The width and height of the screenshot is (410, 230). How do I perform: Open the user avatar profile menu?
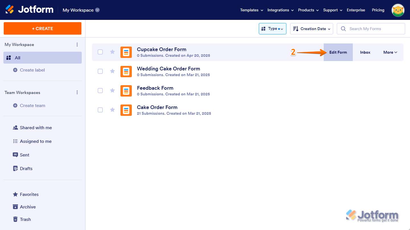click(398, 10)
